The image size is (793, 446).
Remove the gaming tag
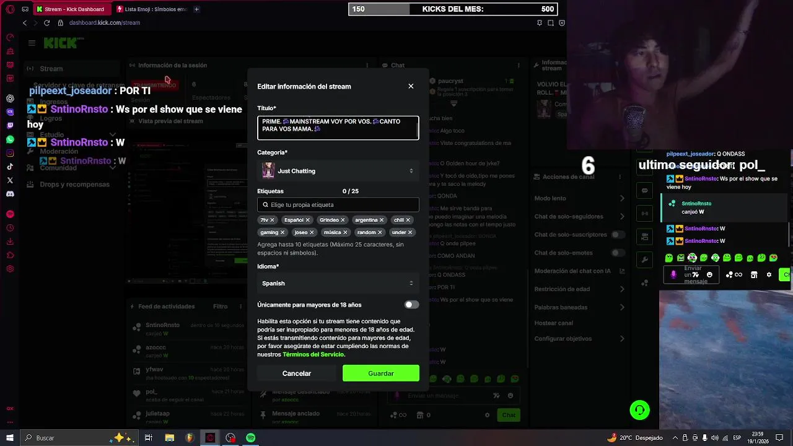[283, 232]
